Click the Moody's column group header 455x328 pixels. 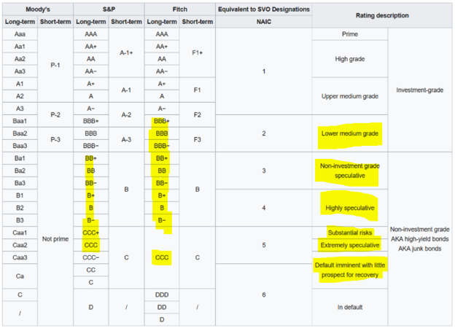pos(38,9)
